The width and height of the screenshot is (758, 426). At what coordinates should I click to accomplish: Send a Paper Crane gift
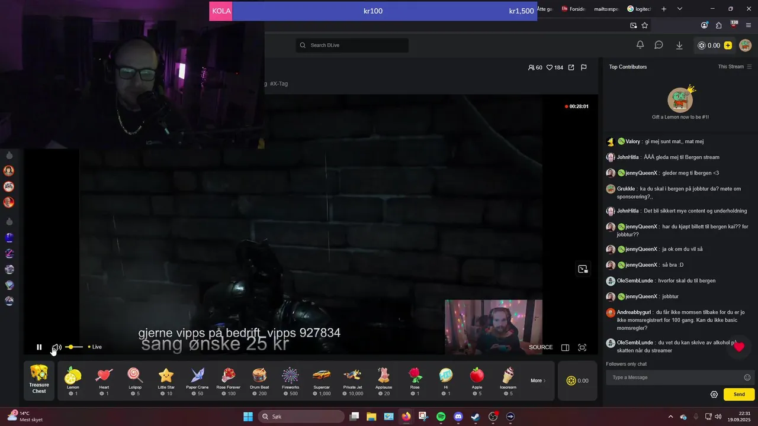tap(197, 381)
